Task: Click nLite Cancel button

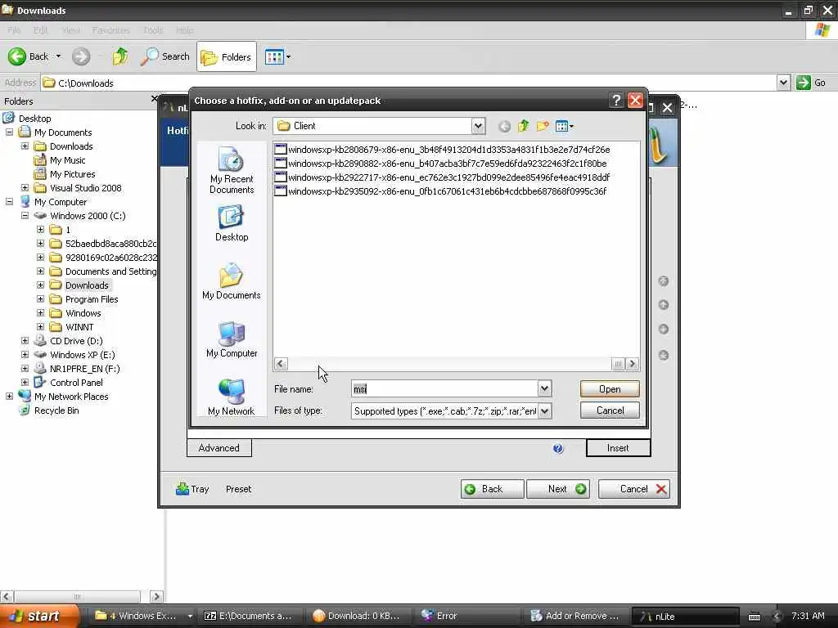Action: [634, 489]
